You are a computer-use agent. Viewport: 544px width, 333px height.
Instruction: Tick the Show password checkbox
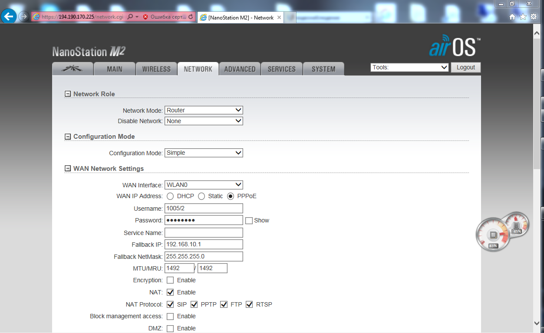pos(249,221)
